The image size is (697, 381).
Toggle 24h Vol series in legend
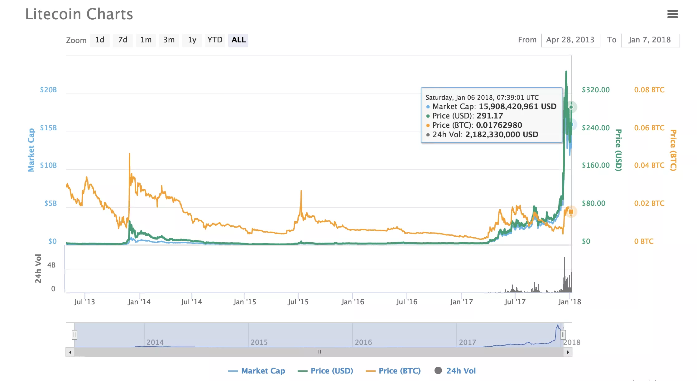pos(455,371)
